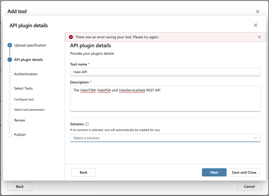This screenshot has height=196, width=269.
Task: Close the API plugin details panel
Action: coord(255,25)
